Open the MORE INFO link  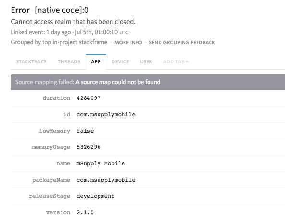click(128, 43)
